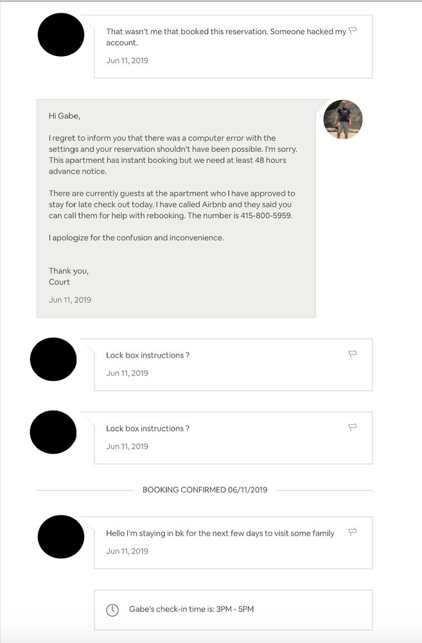Flag the "That wasn't me" message

click(353, 30)
